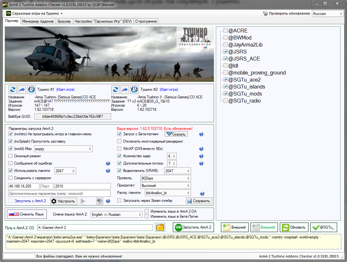Expand Серьезные игры на Тушино menu
The width and height of the screenshot is (347, 262).
pyautogui.click(x=62, y=13)
